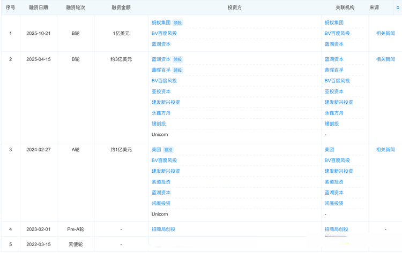The image size is (402, 253).
Task: Click the 领投 tag beside 蚂蚁集团
Action: point(178,22)
